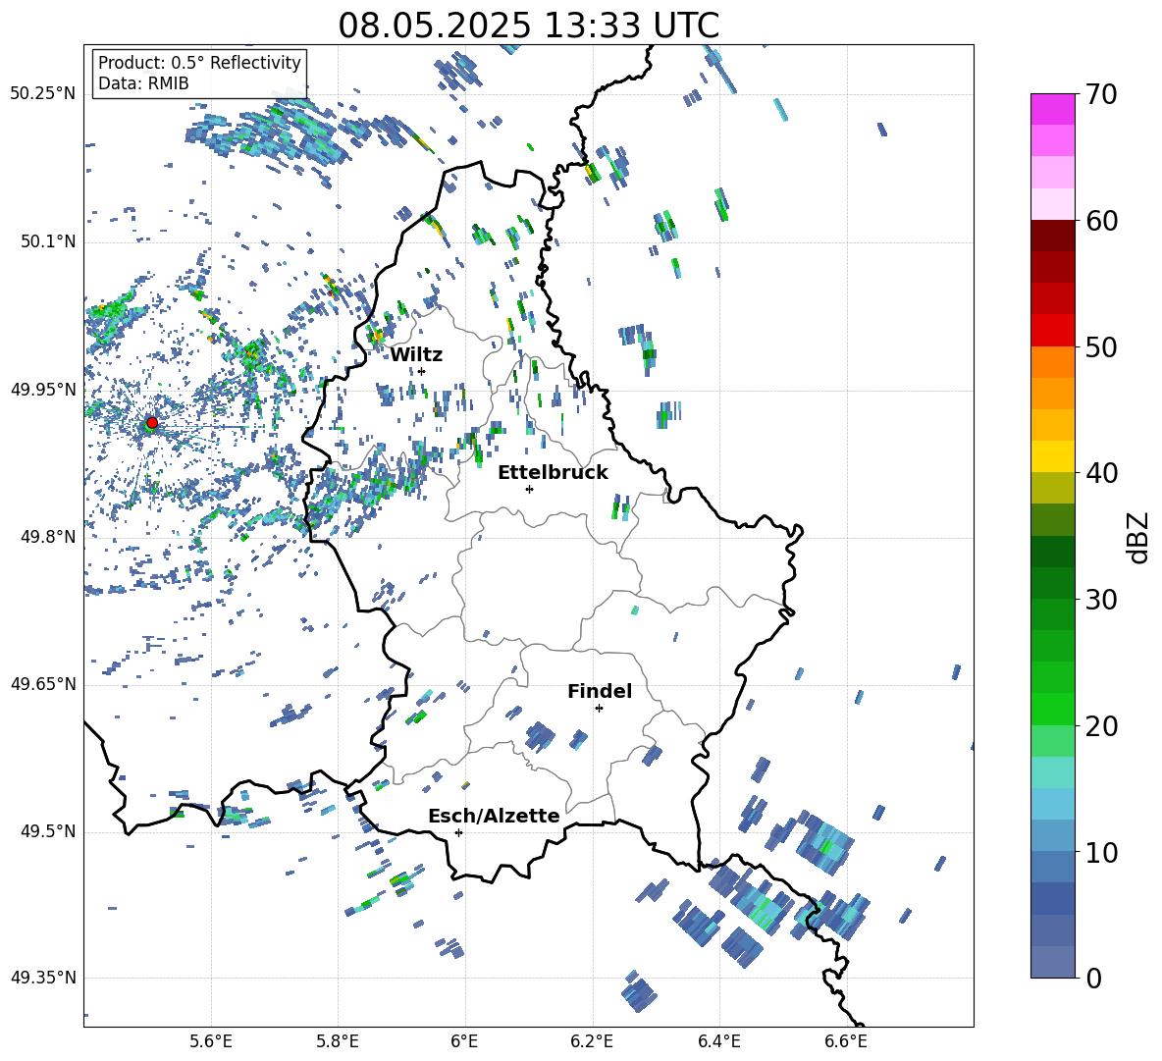The width and height of the screenshot is (1162, 1061).
Task: Click the 40 value on colorbar
Action: click(x=1101, y=473)
